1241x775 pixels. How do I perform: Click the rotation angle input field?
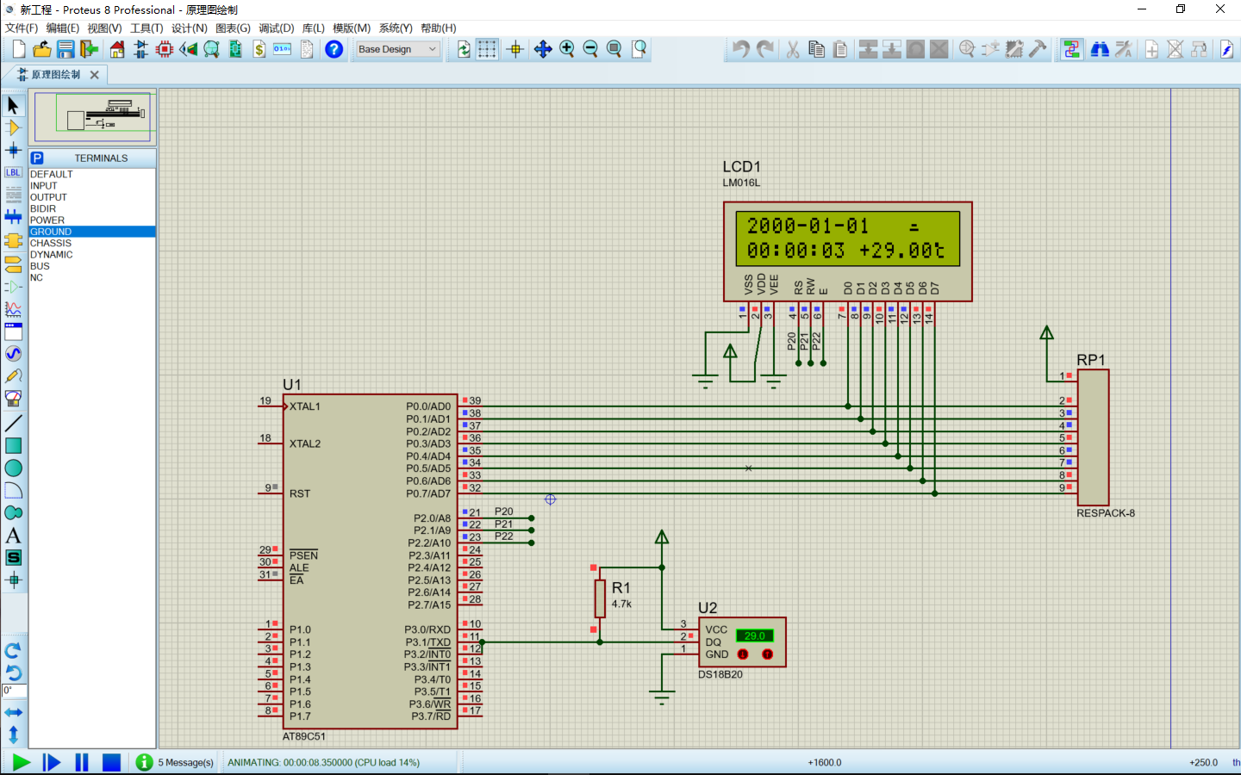[x=14, y=691]
